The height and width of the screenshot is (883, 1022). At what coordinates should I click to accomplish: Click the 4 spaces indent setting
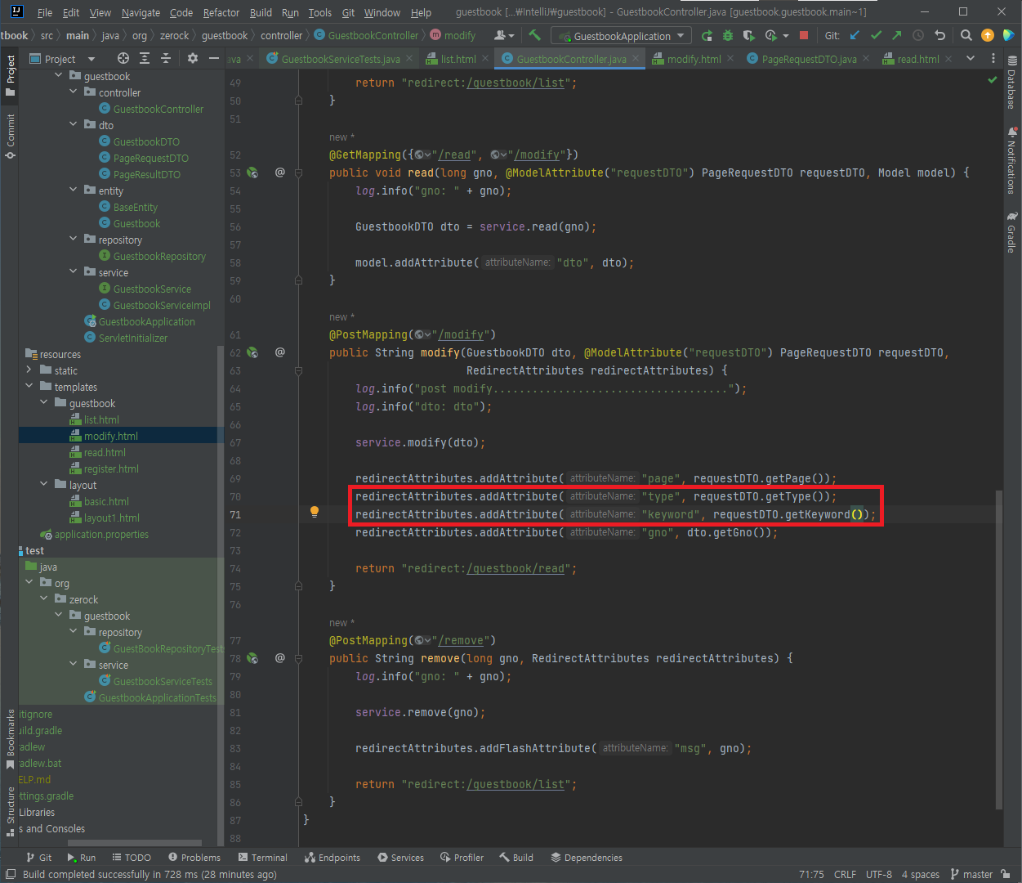[x=921, y=874]
